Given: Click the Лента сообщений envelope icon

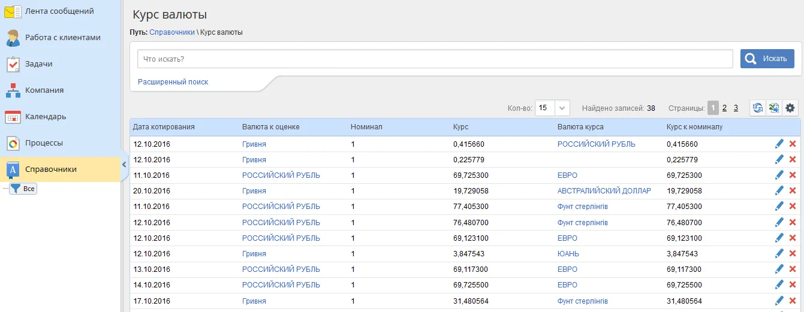Looking at the screenshot, I should click(x=13, y=11).
